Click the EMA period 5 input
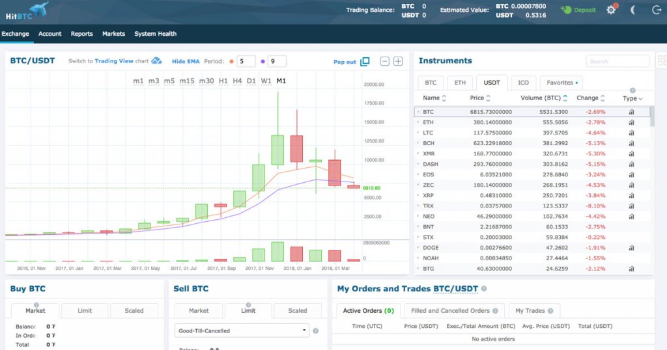Viewport: 667px width, 350px height. point(246,61)
